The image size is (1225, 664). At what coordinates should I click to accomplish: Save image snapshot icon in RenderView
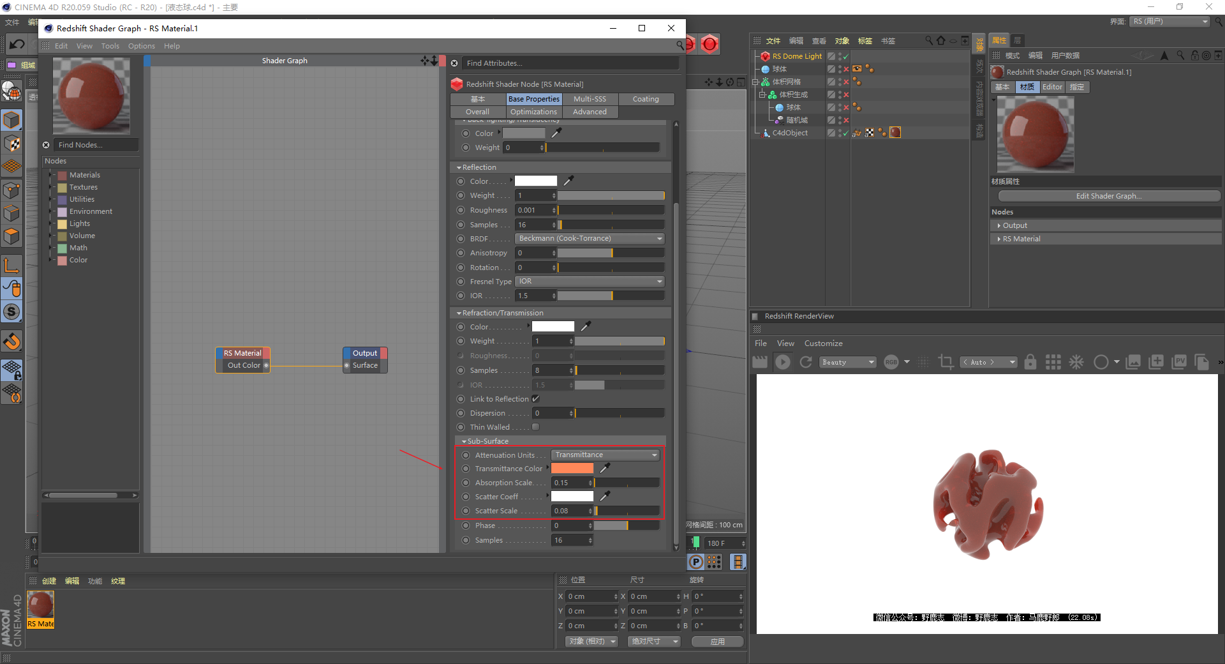click(x=1133, y=362)
